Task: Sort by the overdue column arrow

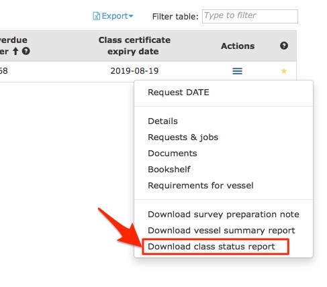Action: 15,51
